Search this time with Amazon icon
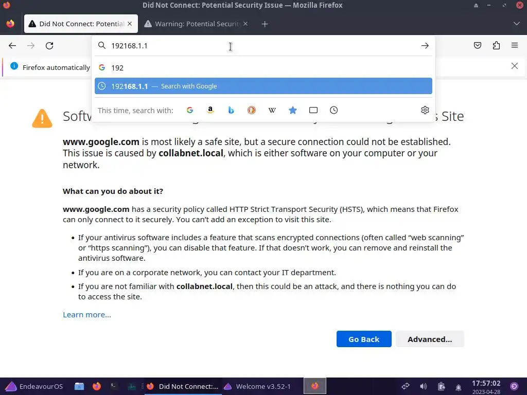The height and width of the screenshot is (395, 527). (210, 110)
